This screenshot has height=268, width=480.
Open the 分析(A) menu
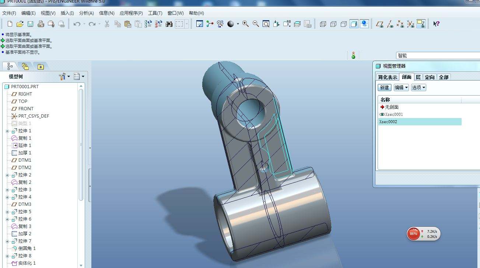(x=86, y=13)
